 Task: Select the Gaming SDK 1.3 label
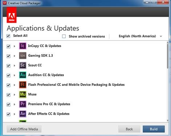[40, 56]
